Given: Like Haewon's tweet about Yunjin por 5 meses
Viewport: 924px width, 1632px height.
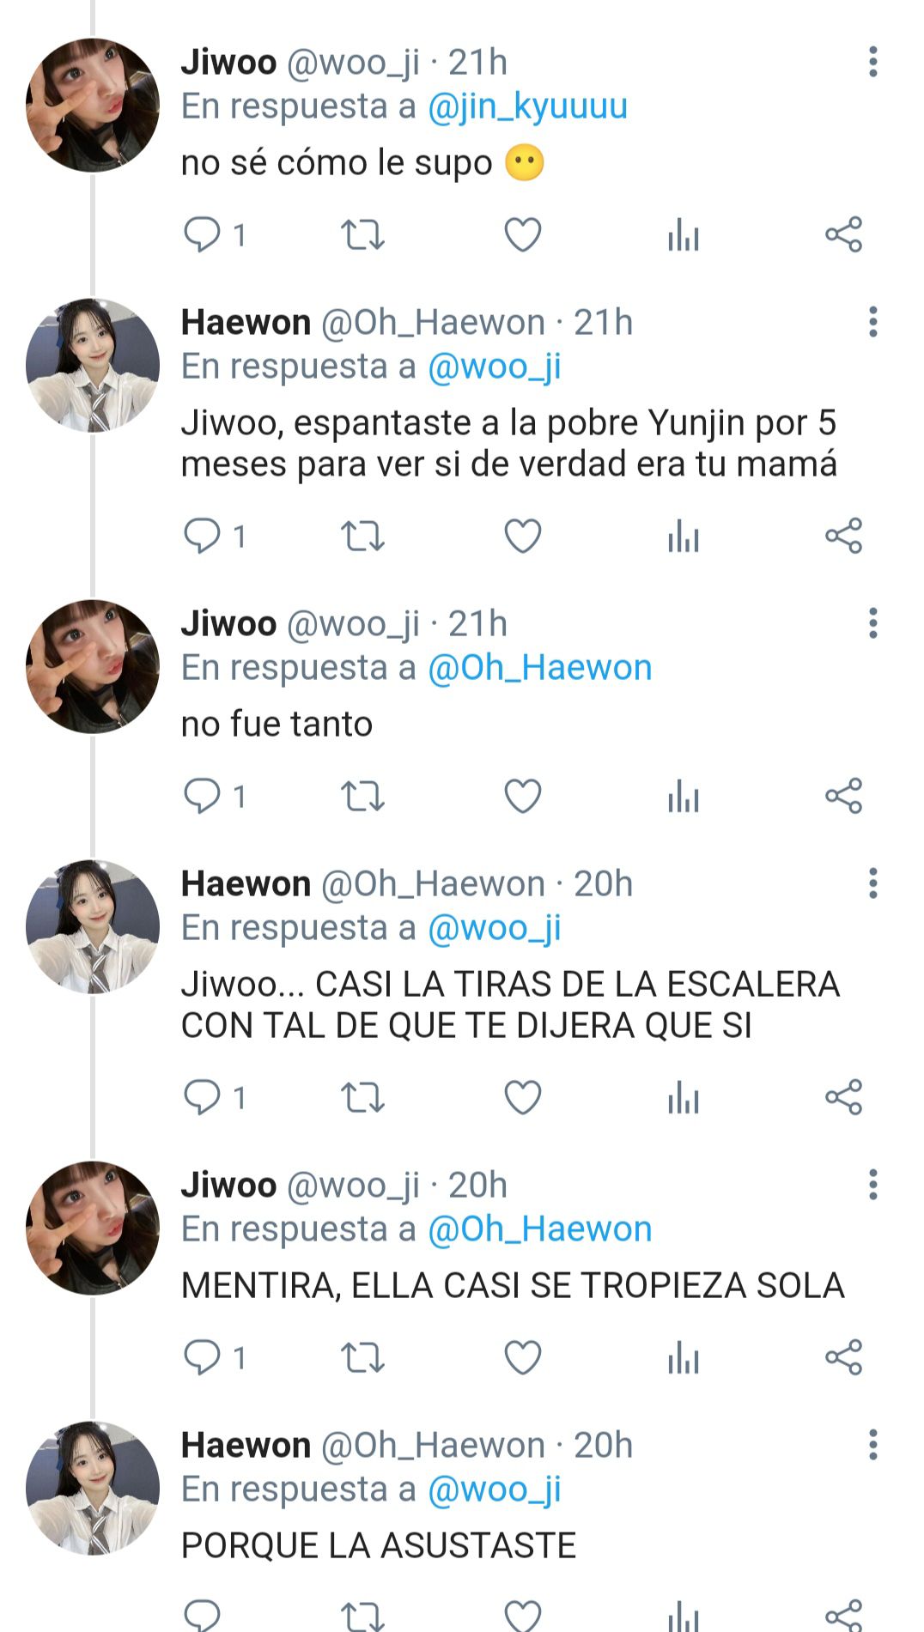Looking at the screenshot, I should 522,536.
